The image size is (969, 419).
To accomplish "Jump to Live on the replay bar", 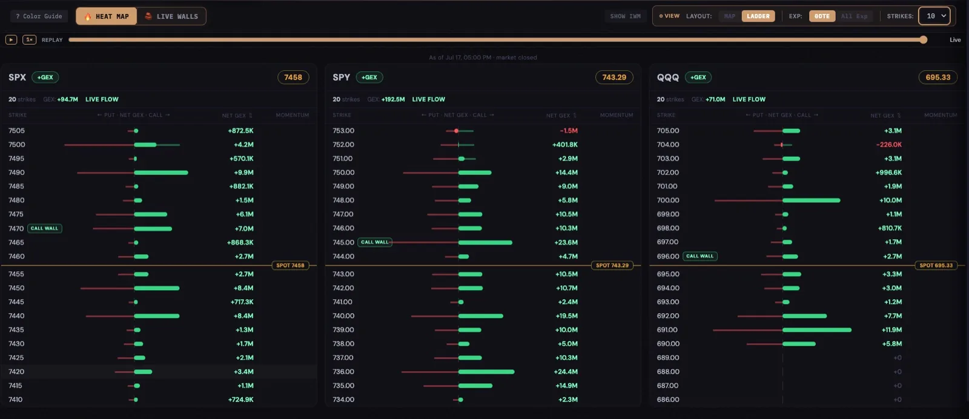I will 955,40.
